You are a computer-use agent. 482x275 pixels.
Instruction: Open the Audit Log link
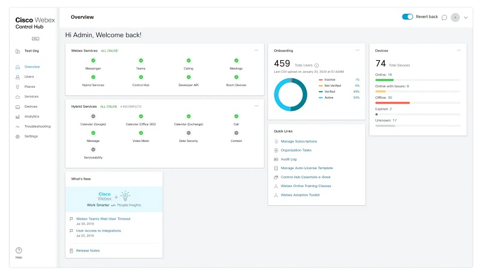click(289, 159)
